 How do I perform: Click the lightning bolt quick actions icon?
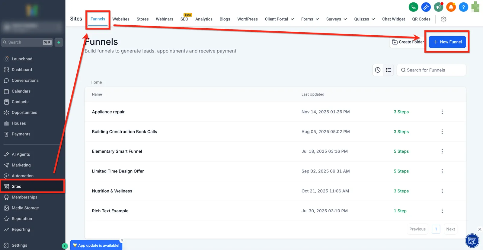pos(59,43)
